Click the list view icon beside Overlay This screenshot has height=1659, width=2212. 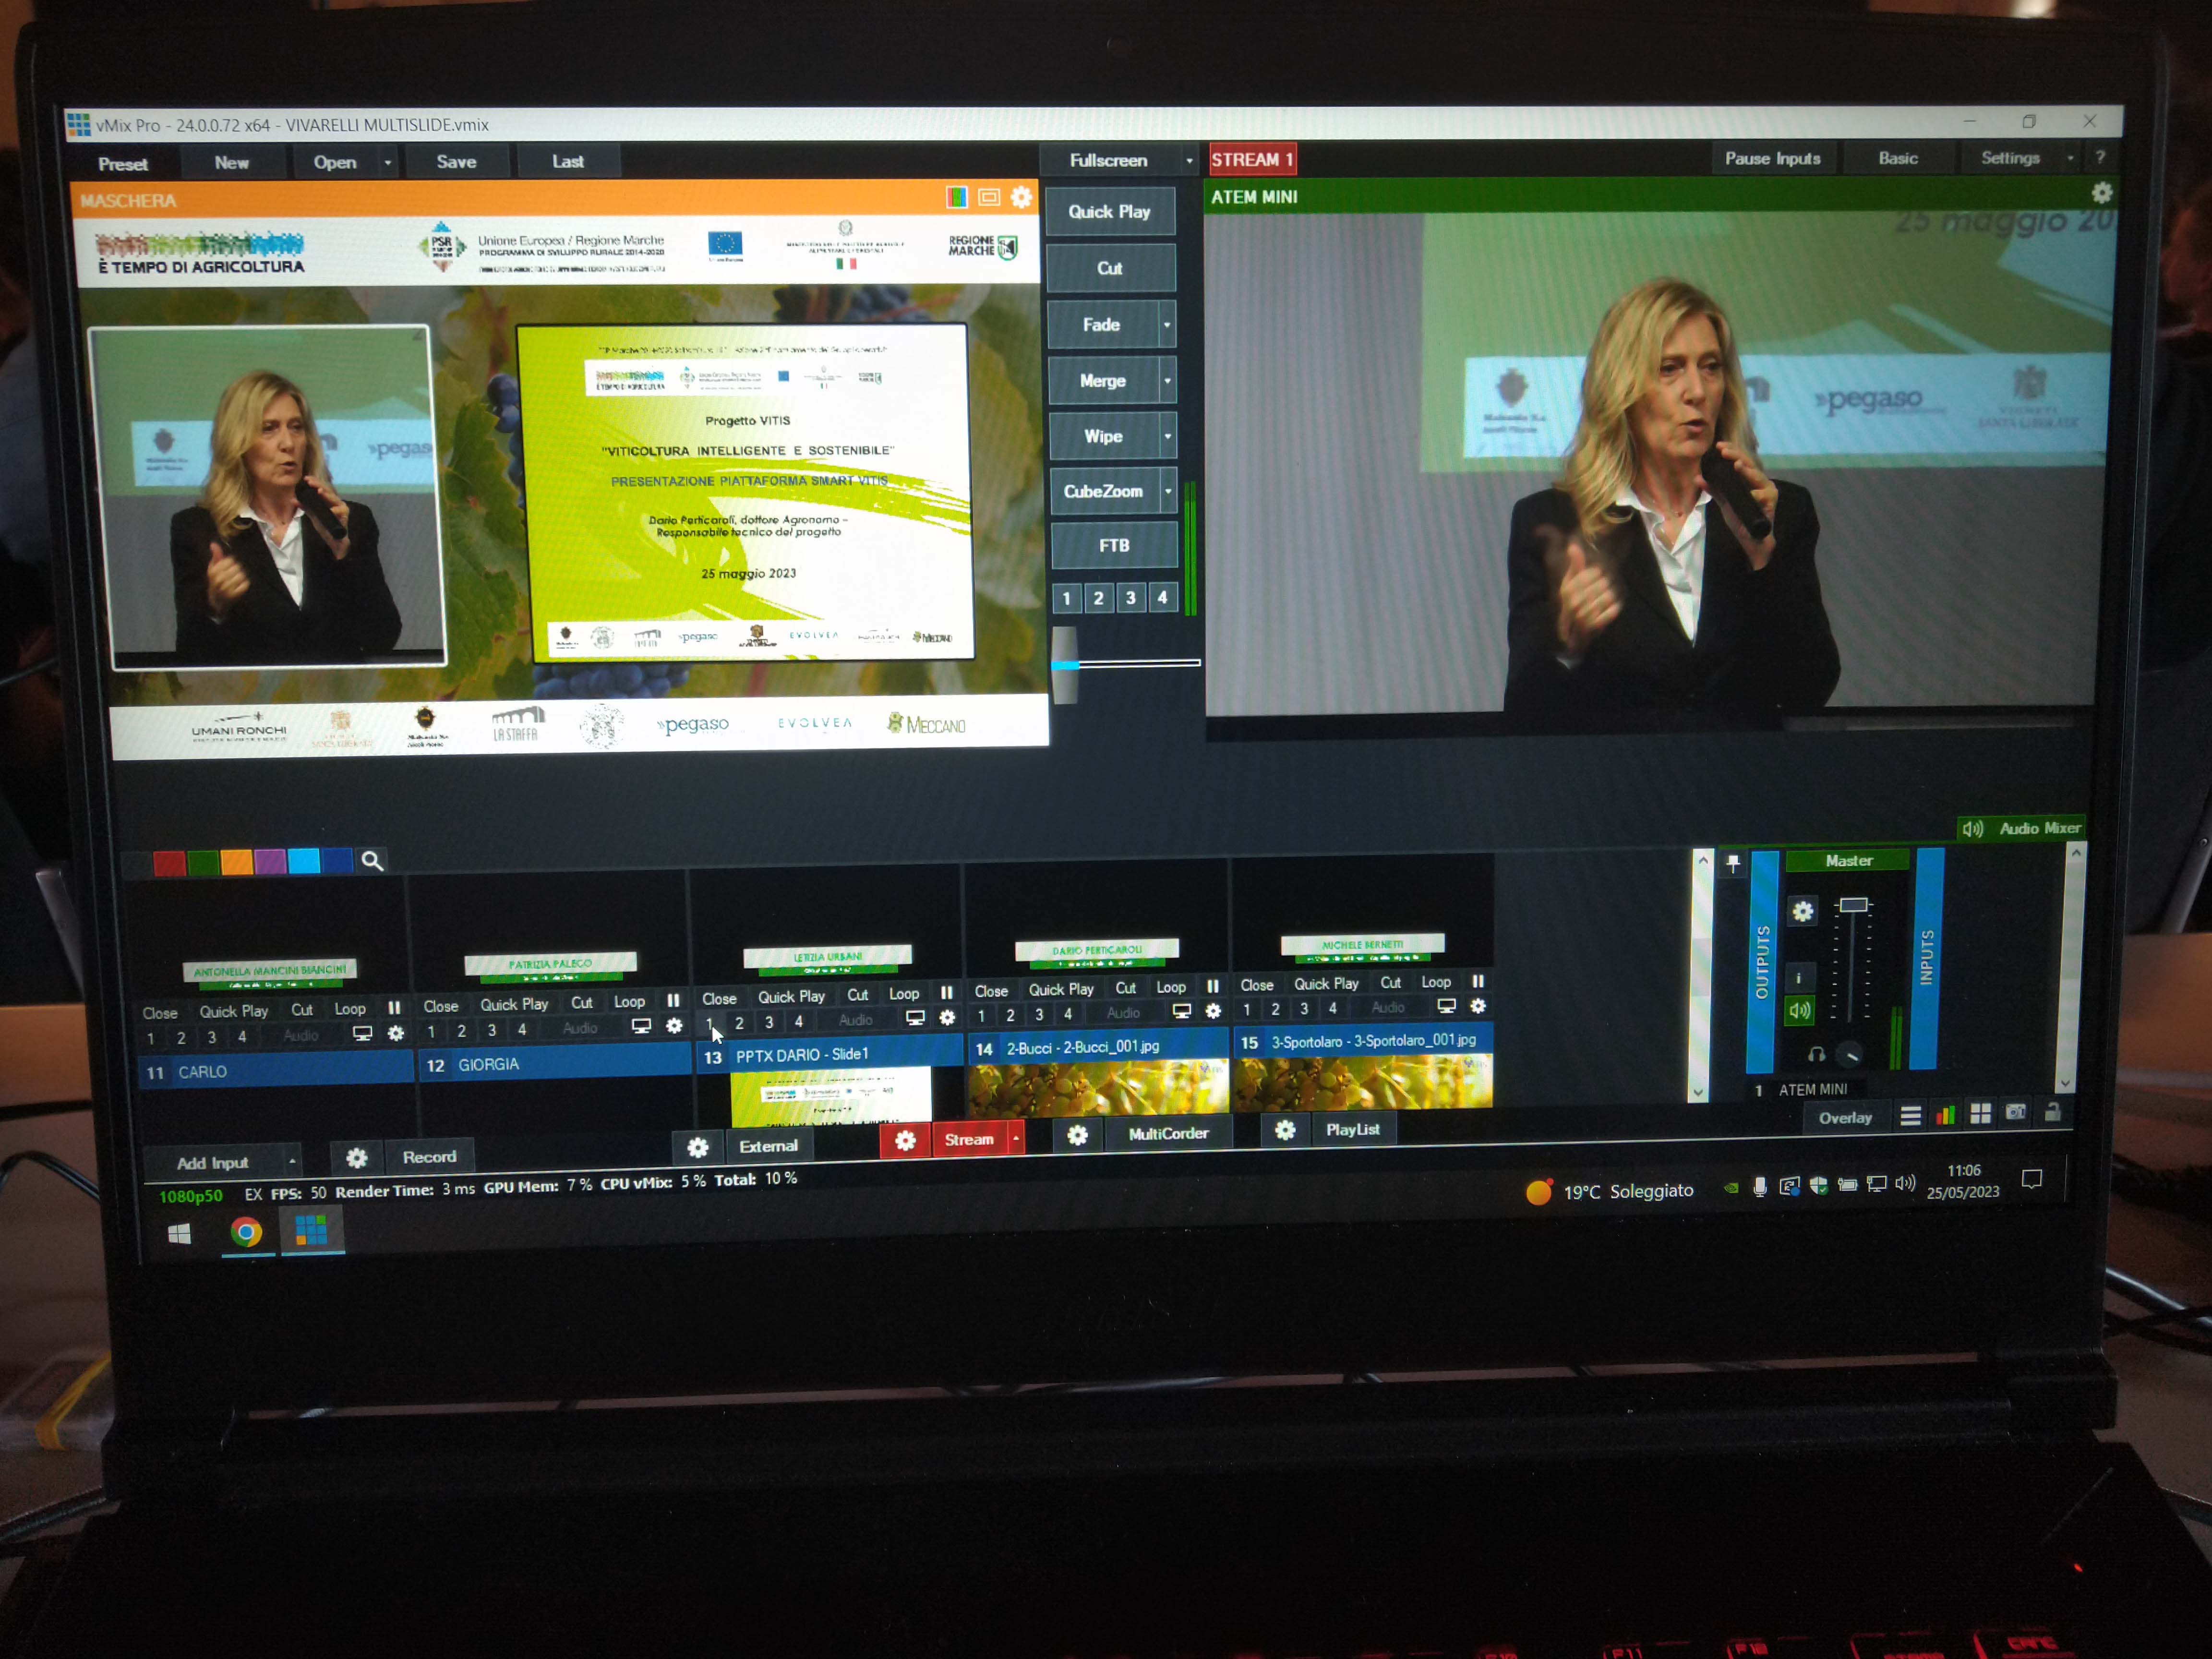[x=1910, y=1115]
